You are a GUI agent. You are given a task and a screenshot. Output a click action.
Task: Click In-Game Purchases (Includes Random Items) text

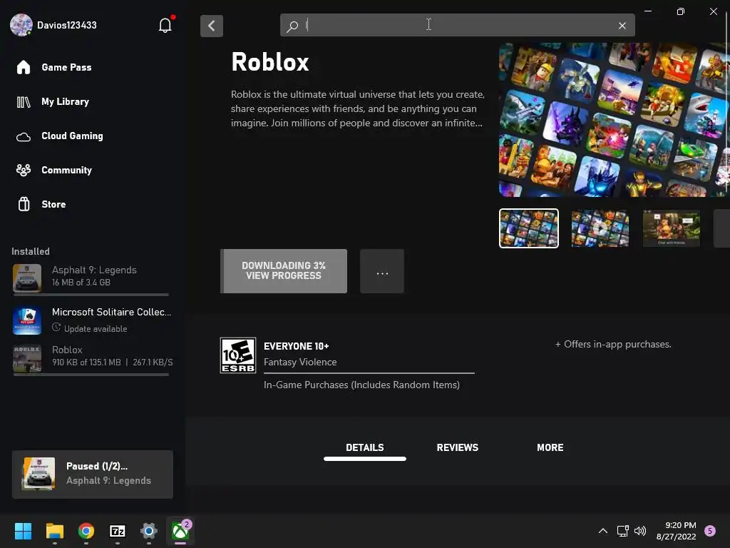361,385
